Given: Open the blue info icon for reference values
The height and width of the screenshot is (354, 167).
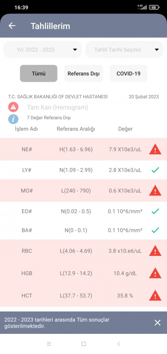Looking at the screenshot, I should pyautogui.click(x=13, y=119).
